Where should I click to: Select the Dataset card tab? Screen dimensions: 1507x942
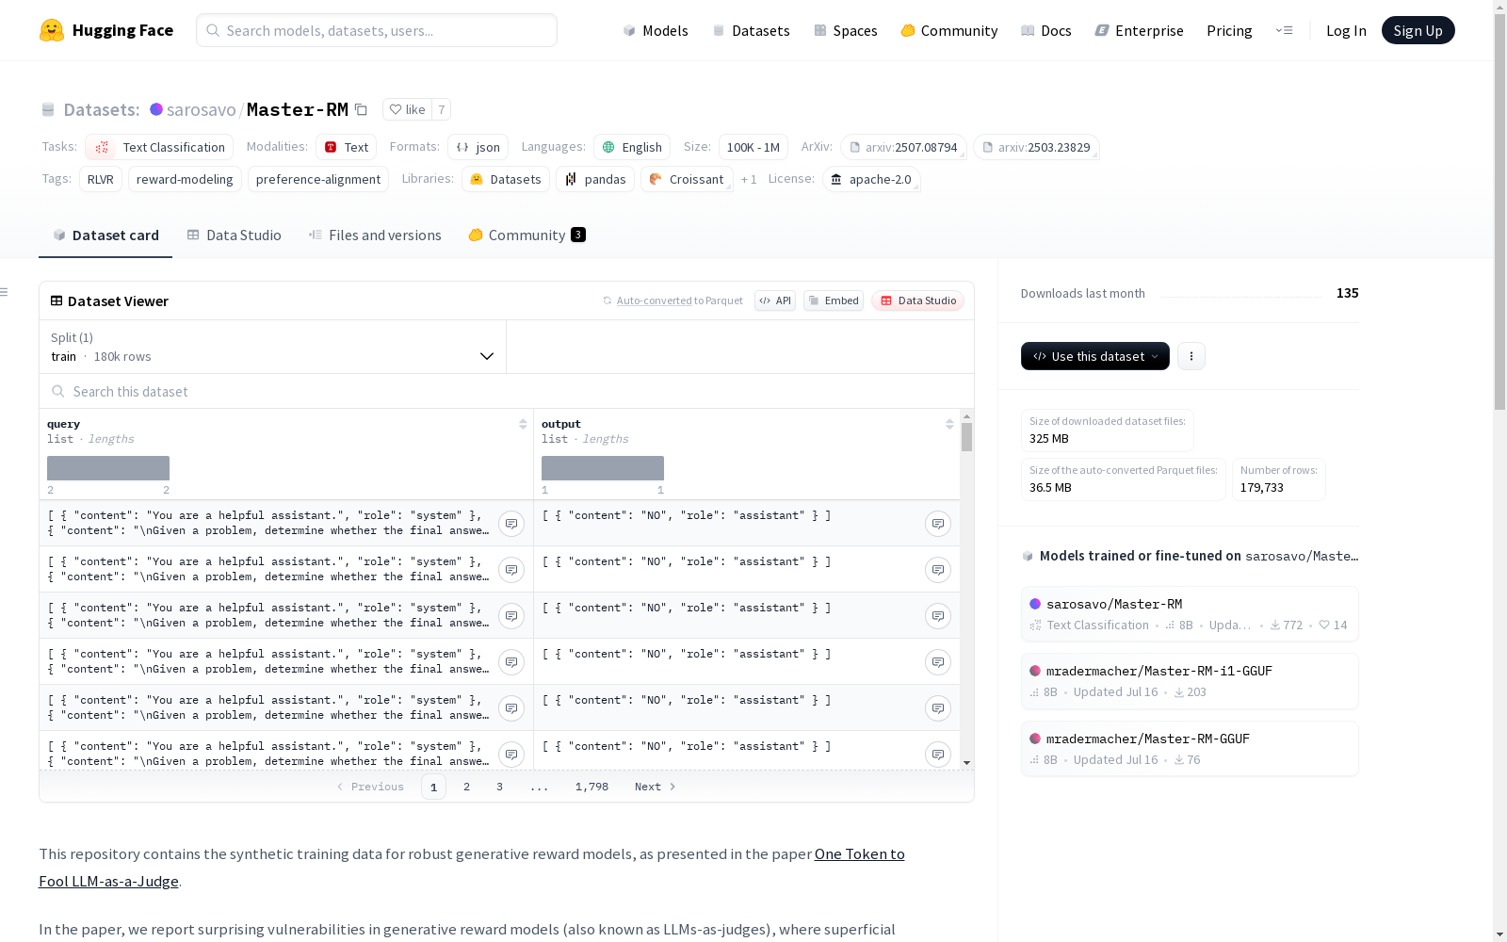pos(105,235)
